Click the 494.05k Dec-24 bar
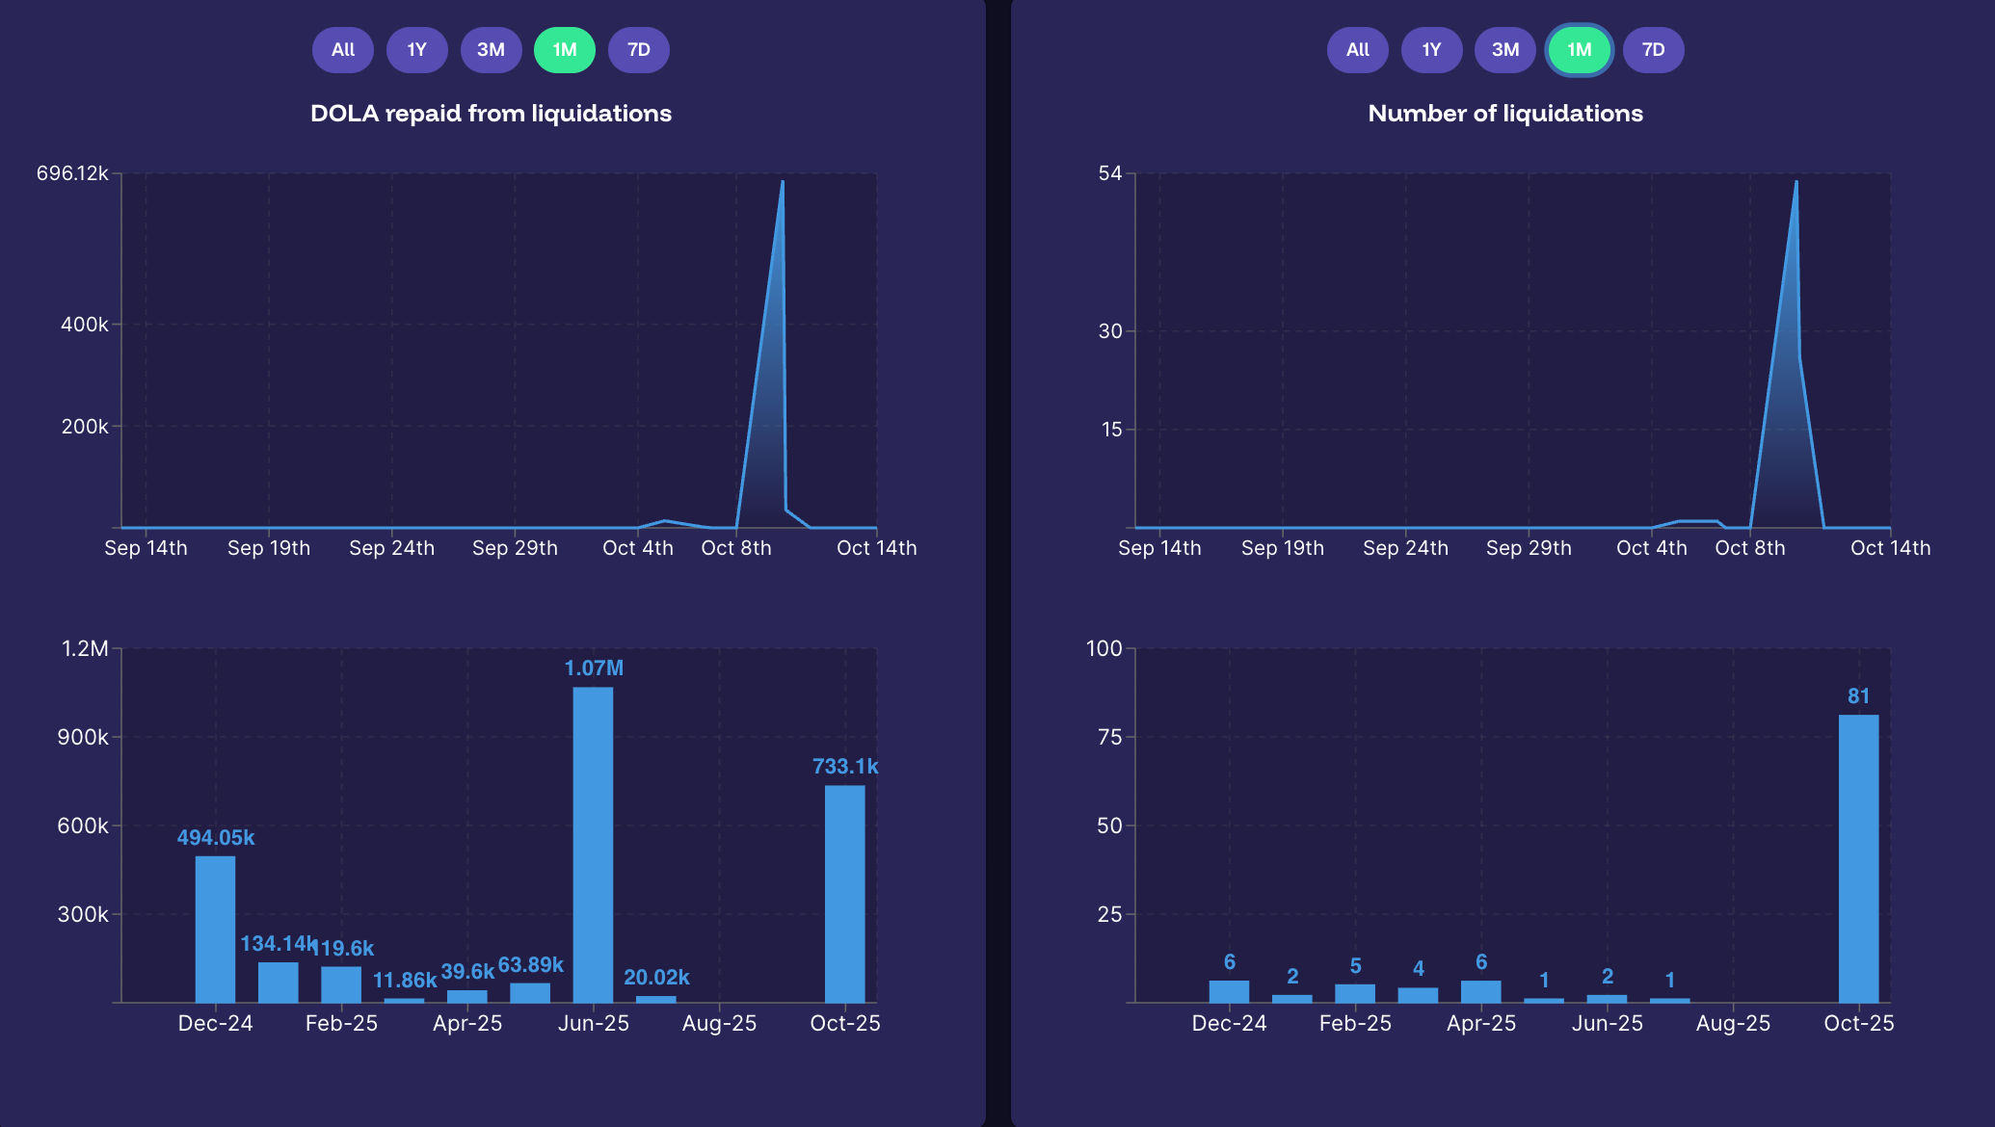 click(215, 929)
